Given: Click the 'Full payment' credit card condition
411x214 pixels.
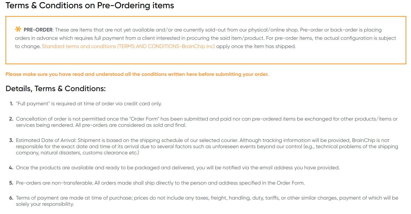Looking at the screenshot, I should [89, 104].
